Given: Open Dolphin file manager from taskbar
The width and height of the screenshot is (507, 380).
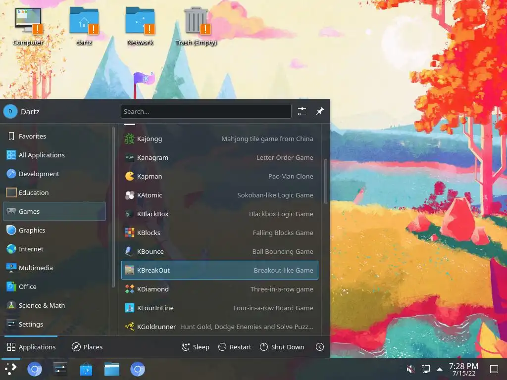Looking at the screenshot, I should (x=112, y=369).
